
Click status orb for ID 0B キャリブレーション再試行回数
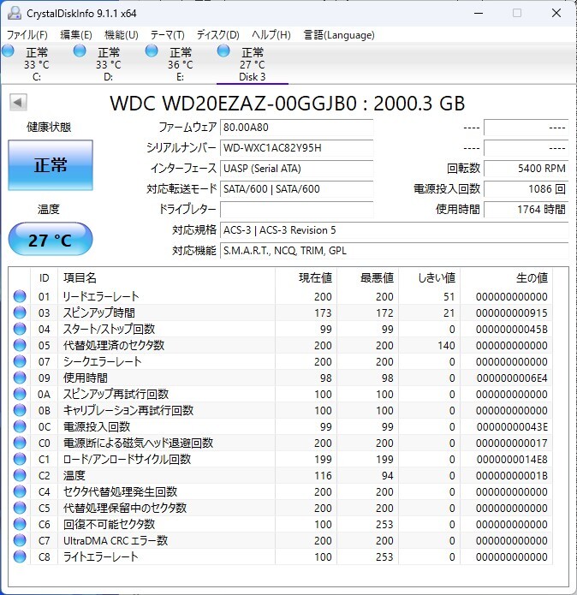[20, 411]
